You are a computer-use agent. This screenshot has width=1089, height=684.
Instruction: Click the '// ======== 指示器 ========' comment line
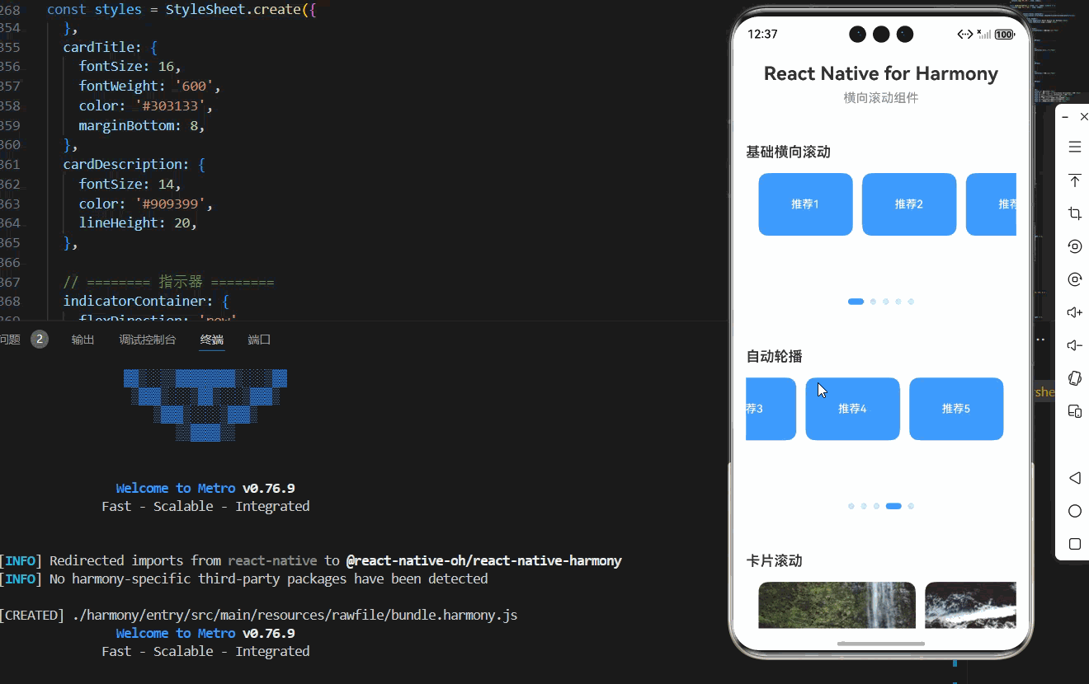pos(168,282)
